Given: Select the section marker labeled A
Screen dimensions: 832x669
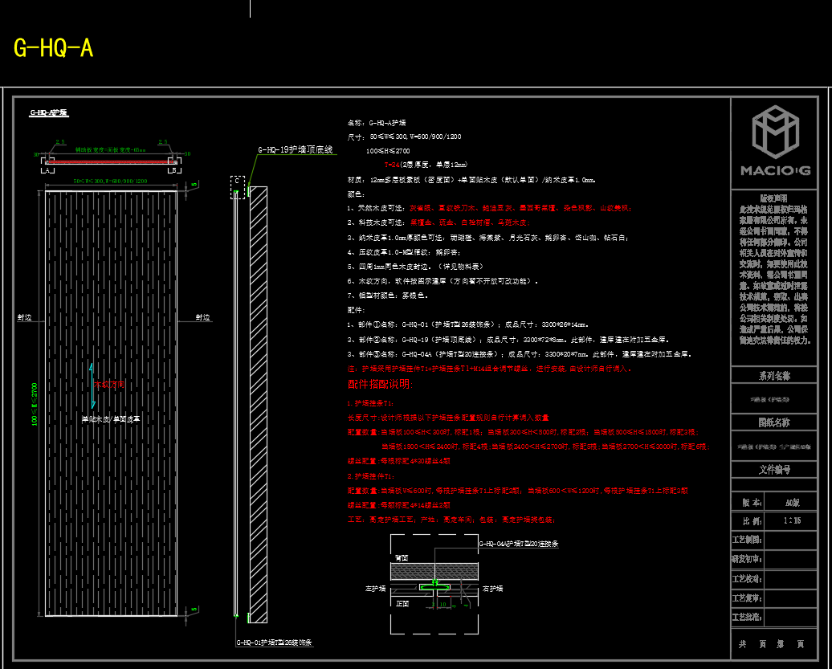Looking at the screenshot, I should click(x=47, y=170).
